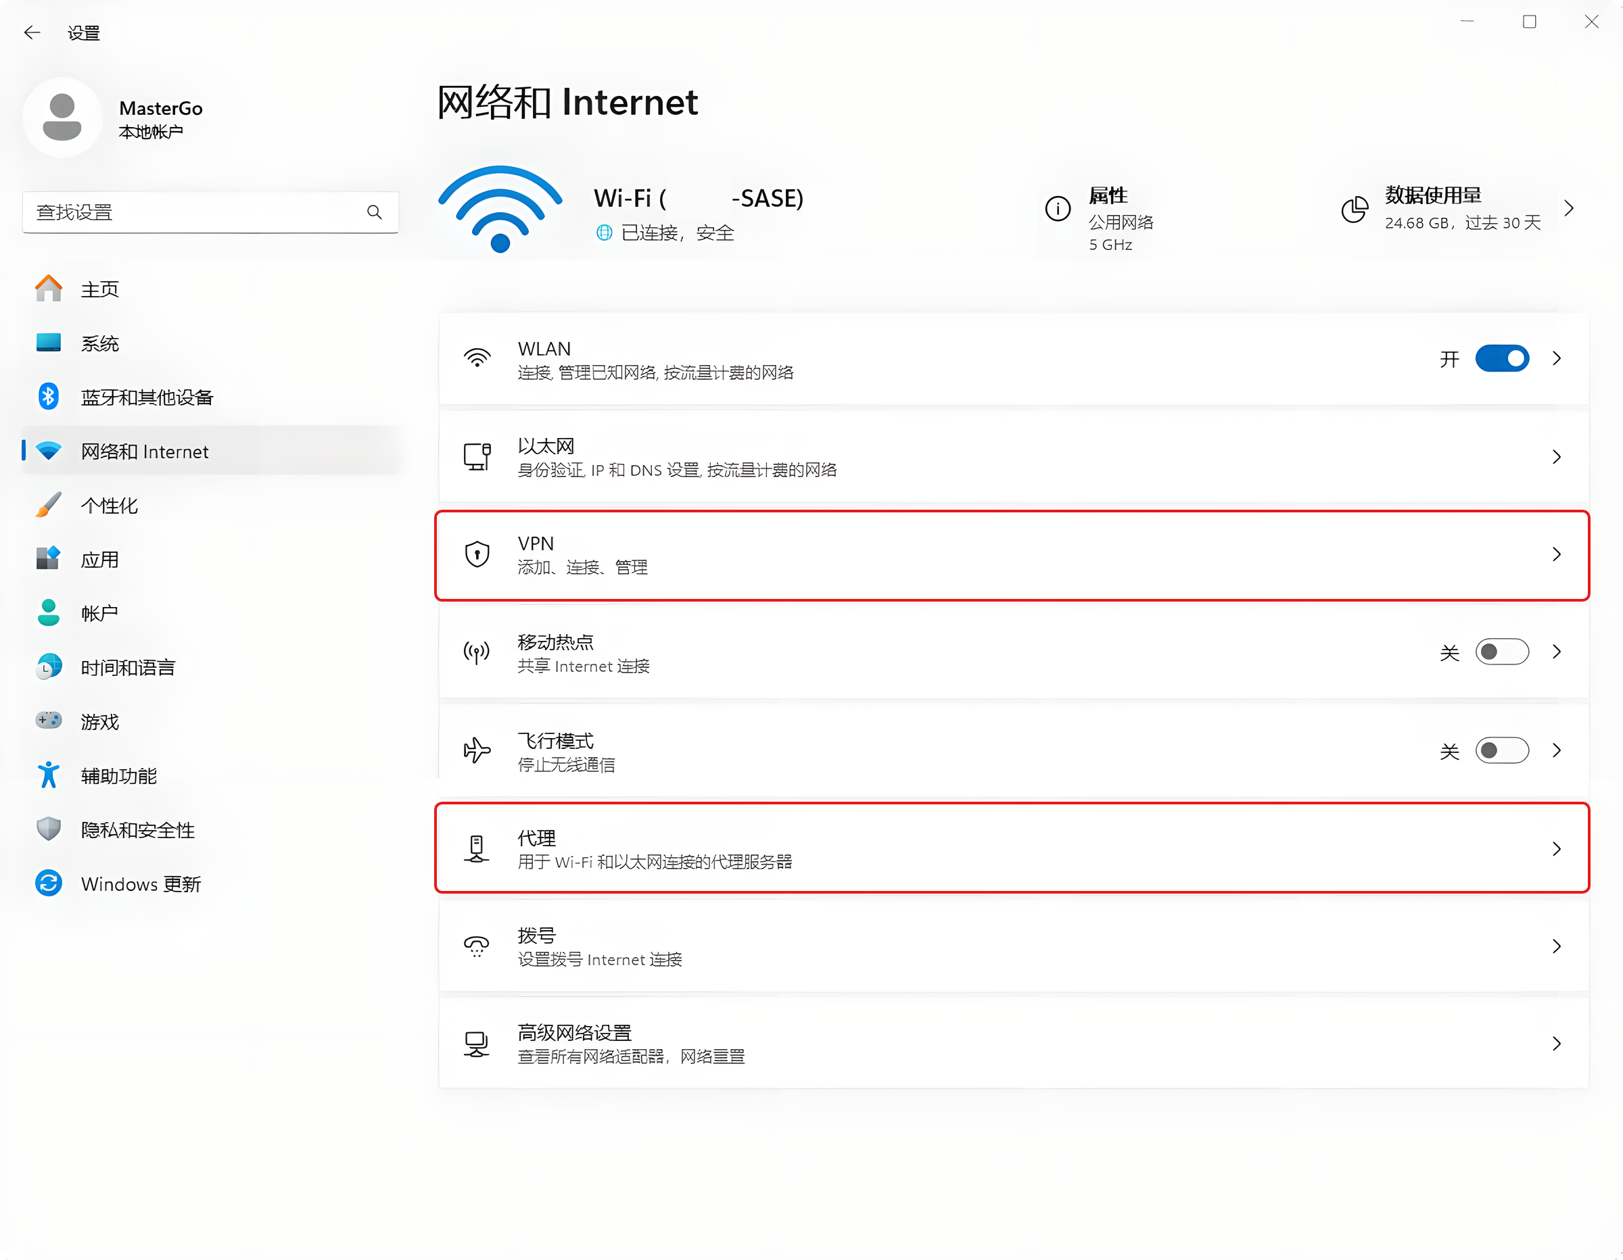Click the 已连接,安全 status text

click(x=677, y=233)
